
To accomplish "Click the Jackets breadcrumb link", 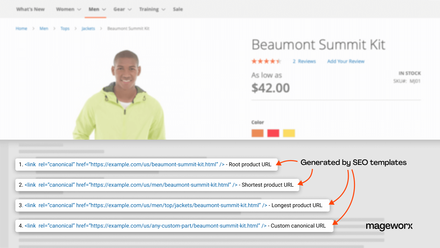I will 88,28.
